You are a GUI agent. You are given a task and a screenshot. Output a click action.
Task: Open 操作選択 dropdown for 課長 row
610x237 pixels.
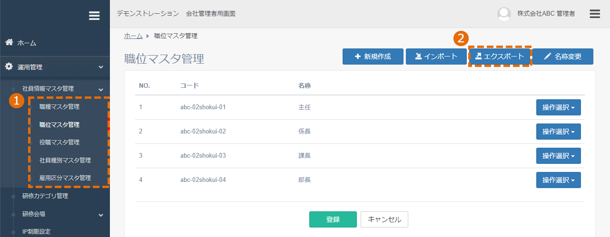(559, 156)
